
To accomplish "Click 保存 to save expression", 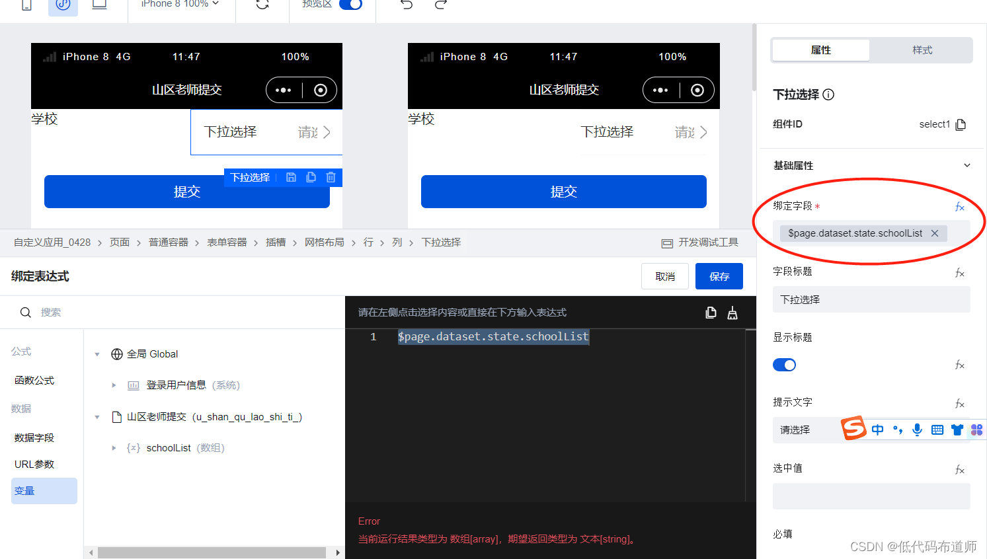I will click(x=719, y=276).
